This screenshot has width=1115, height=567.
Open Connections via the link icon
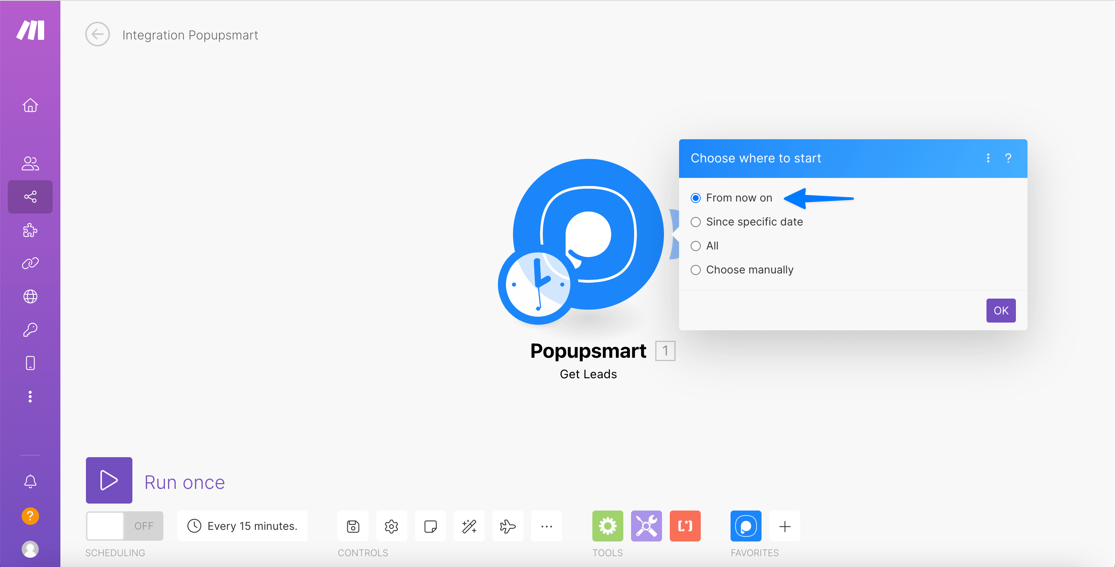point(30,263)
